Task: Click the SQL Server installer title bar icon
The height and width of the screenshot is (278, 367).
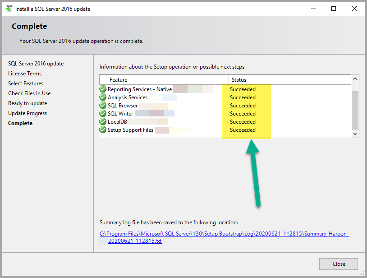Action: [9, 9]
